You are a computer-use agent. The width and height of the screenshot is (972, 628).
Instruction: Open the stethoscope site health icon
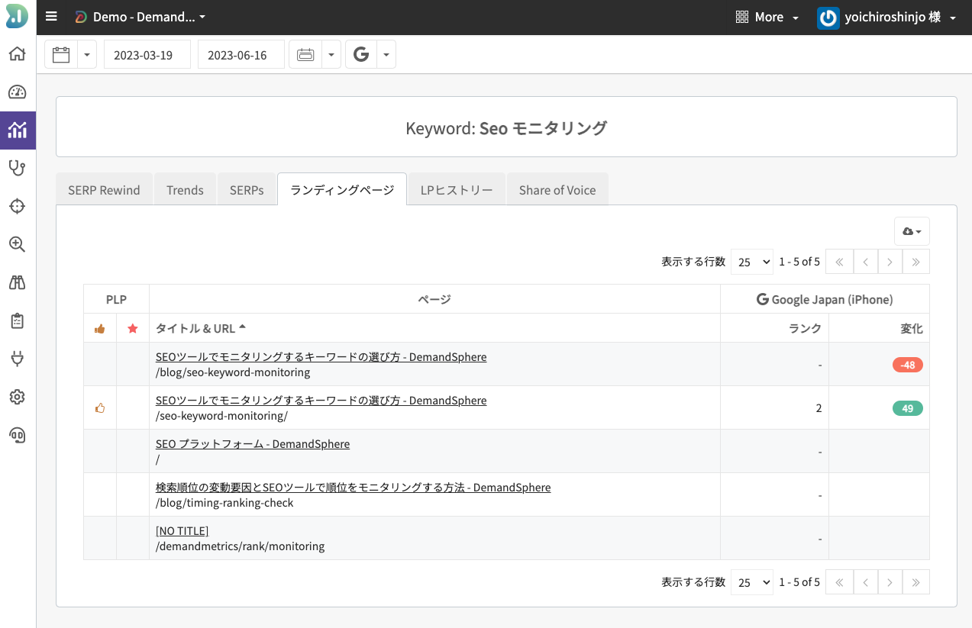click(17, 168)
